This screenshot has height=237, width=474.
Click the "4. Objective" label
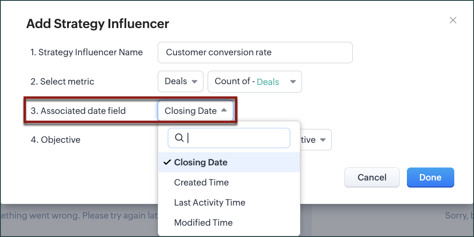click(x=55, y=140)
